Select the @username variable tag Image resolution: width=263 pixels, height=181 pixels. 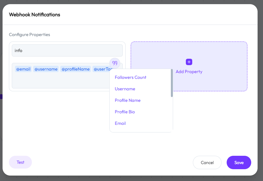pyautogui.click(x=46, y=69)
